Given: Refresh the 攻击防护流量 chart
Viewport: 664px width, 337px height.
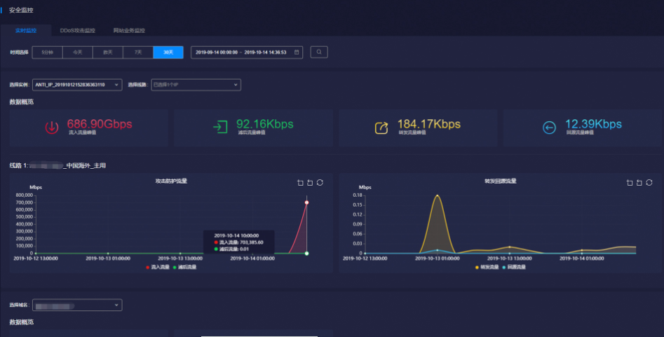Looking at the screenshot, I should 320,182.
